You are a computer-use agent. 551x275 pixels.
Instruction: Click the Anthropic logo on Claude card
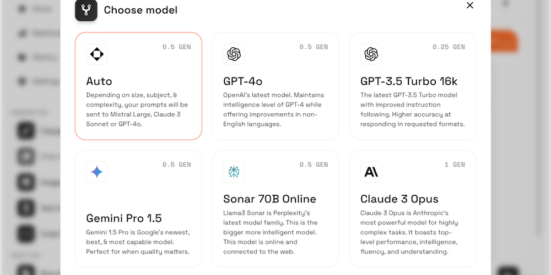point(371,172)
